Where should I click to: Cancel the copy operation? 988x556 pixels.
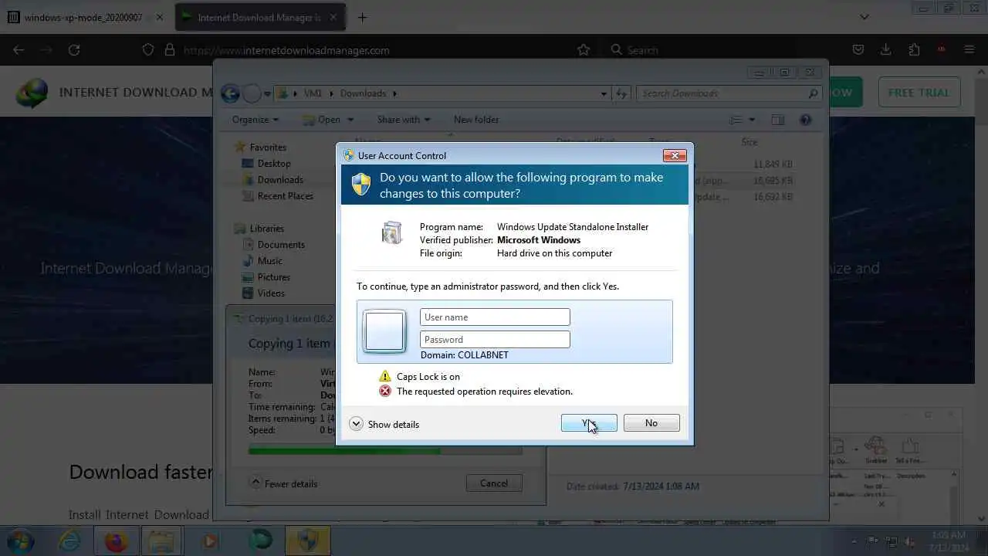pos(494,483)
